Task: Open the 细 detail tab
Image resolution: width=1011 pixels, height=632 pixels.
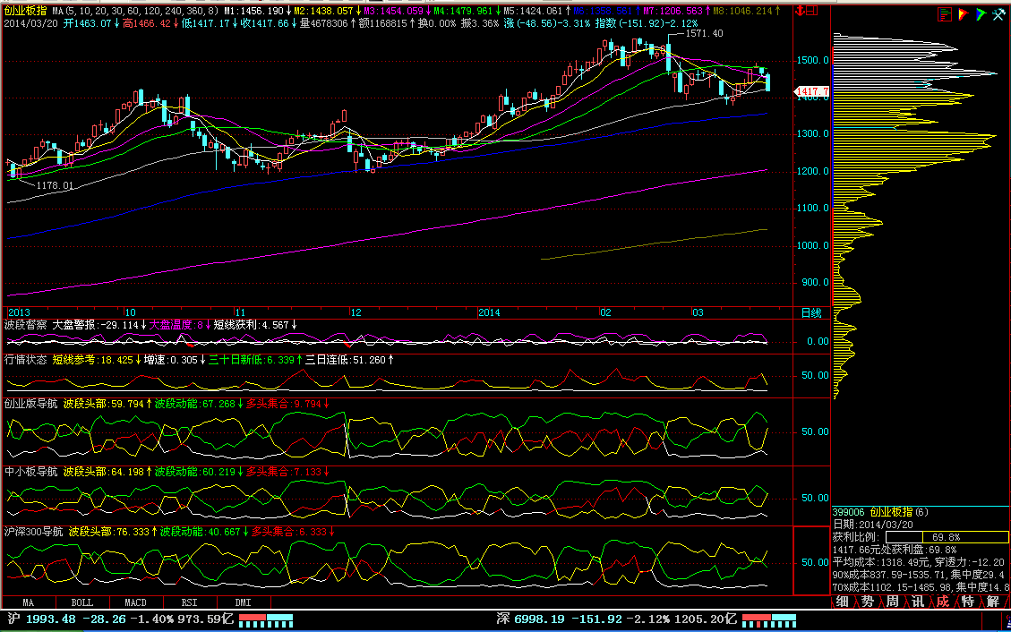Action: [x=842, y=602]
